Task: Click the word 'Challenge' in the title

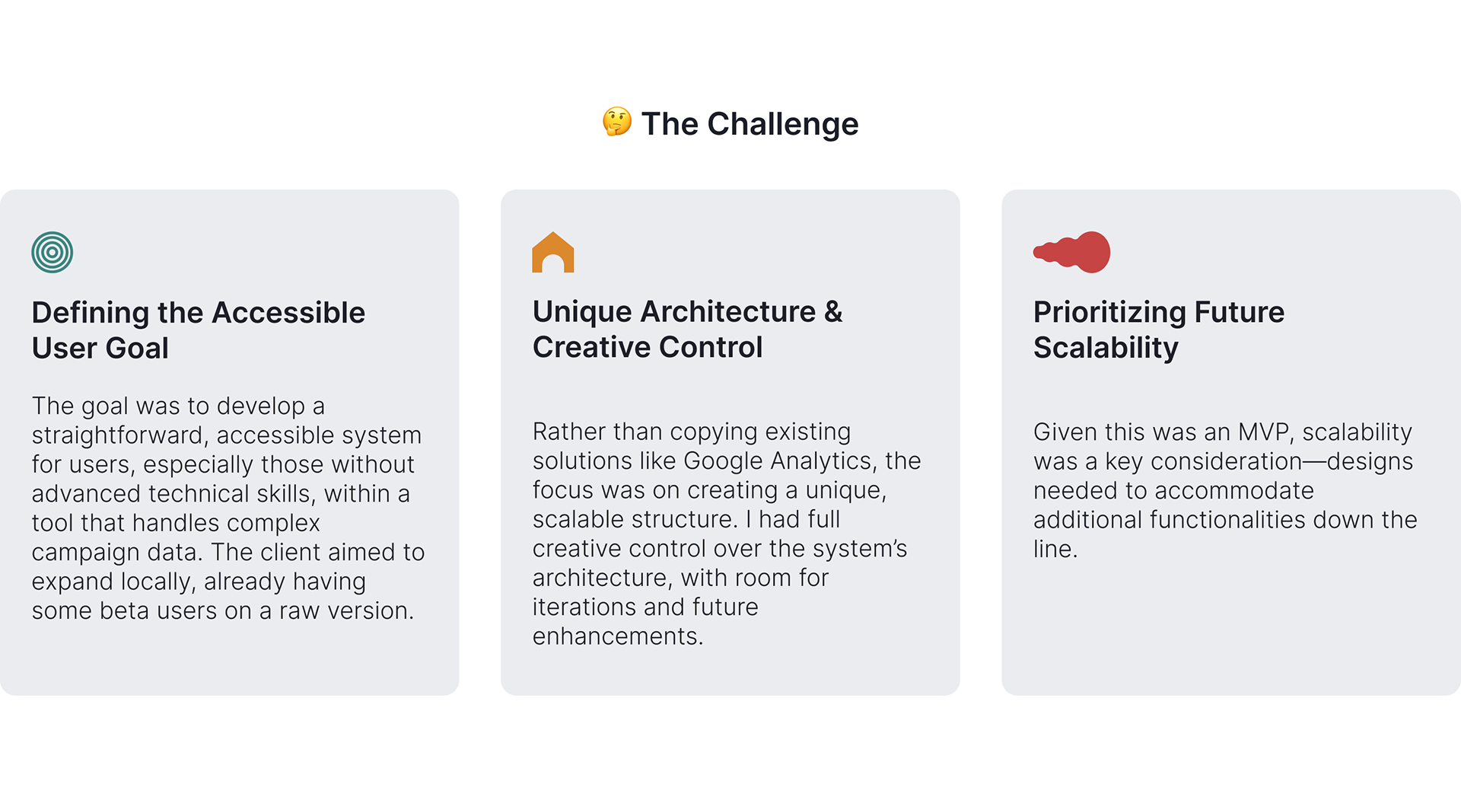Action: [x=782, y=123]
